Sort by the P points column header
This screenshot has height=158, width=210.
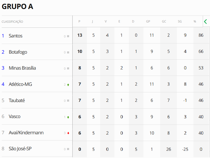79,21
